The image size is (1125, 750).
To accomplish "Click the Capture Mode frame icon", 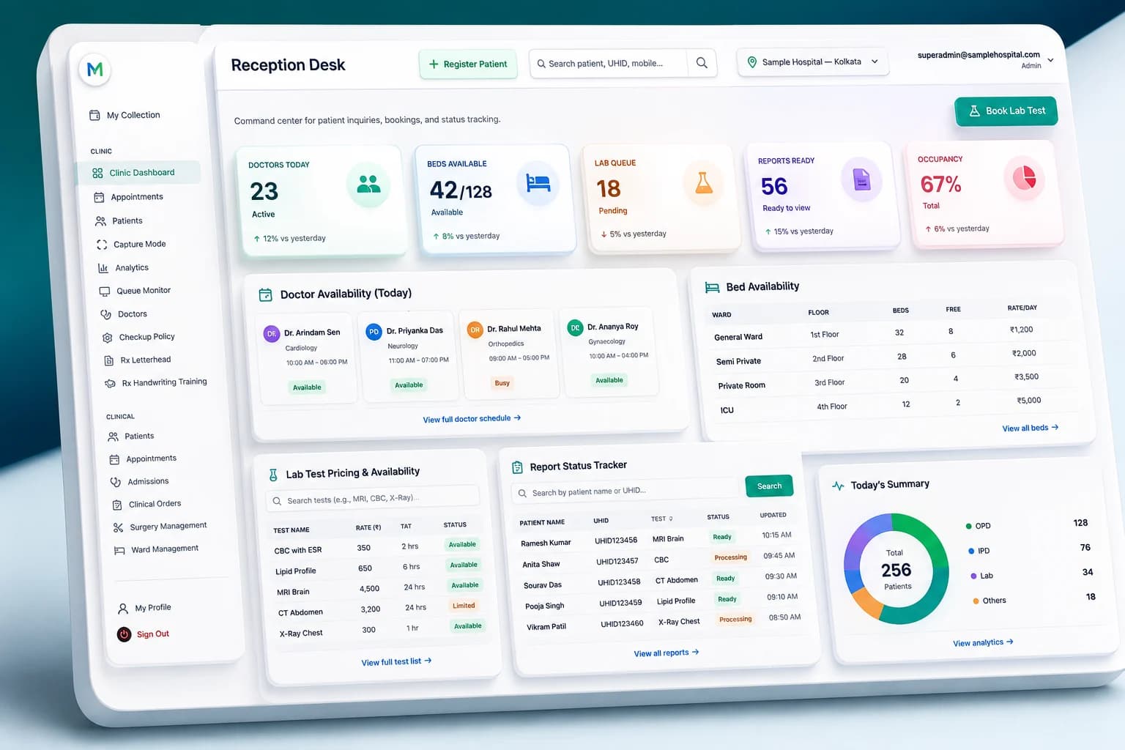I will pyautogui.click(x=102, y=245).
